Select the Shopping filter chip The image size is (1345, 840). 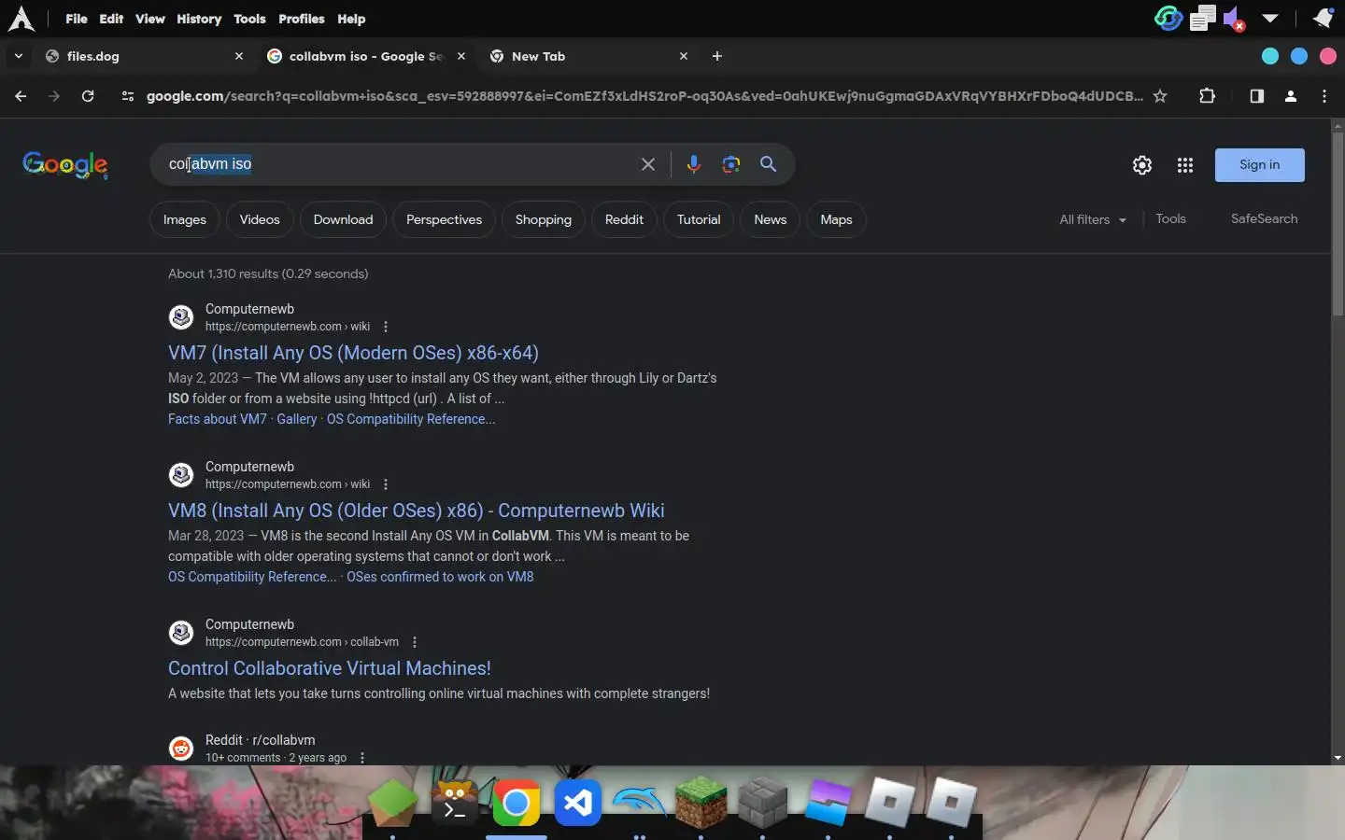click(x=543, y=219)
